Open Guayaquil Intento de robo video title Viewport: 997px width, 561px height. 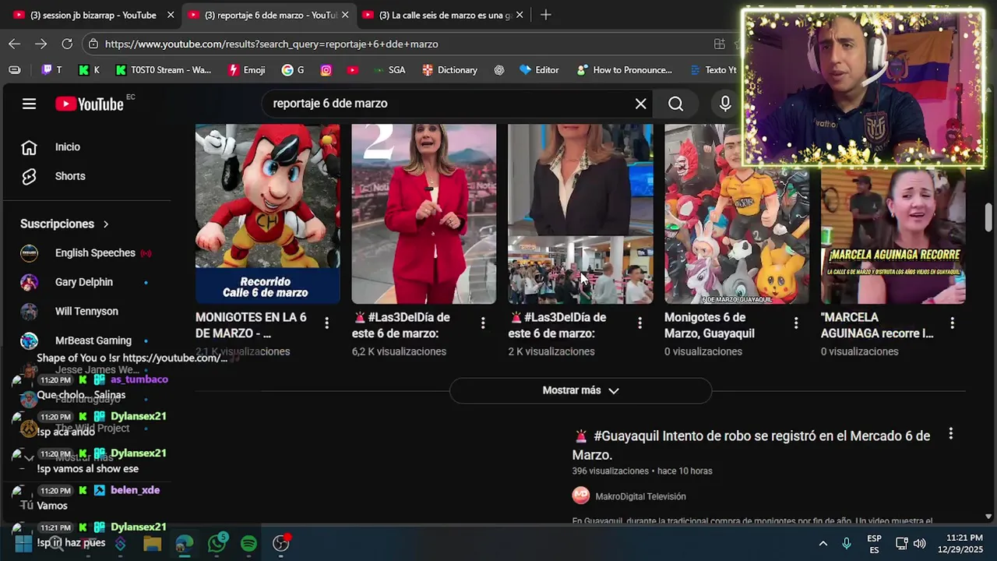[x=752, y=445]
